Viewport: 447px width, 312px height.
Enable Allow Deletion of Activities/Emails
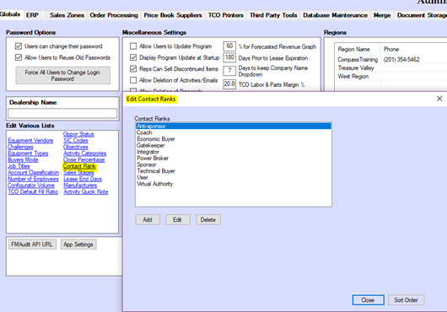click(133, 80)
